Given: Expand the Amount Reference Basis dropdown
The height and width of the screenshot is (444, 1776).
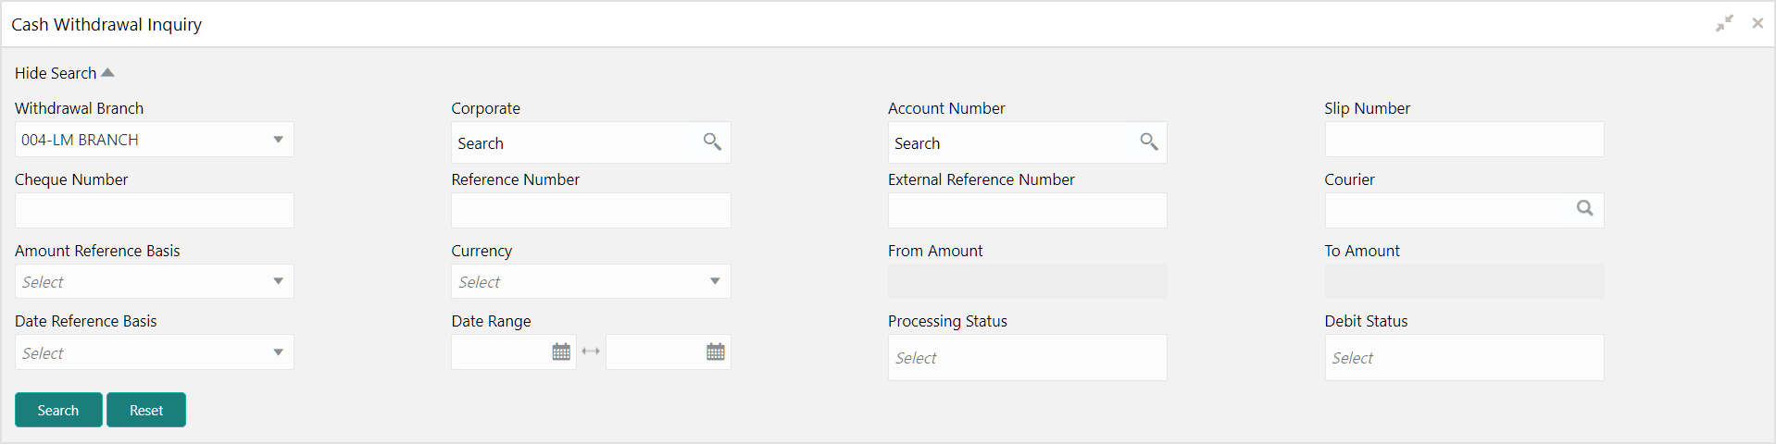Looking at the screenshot, I should 155,282.
